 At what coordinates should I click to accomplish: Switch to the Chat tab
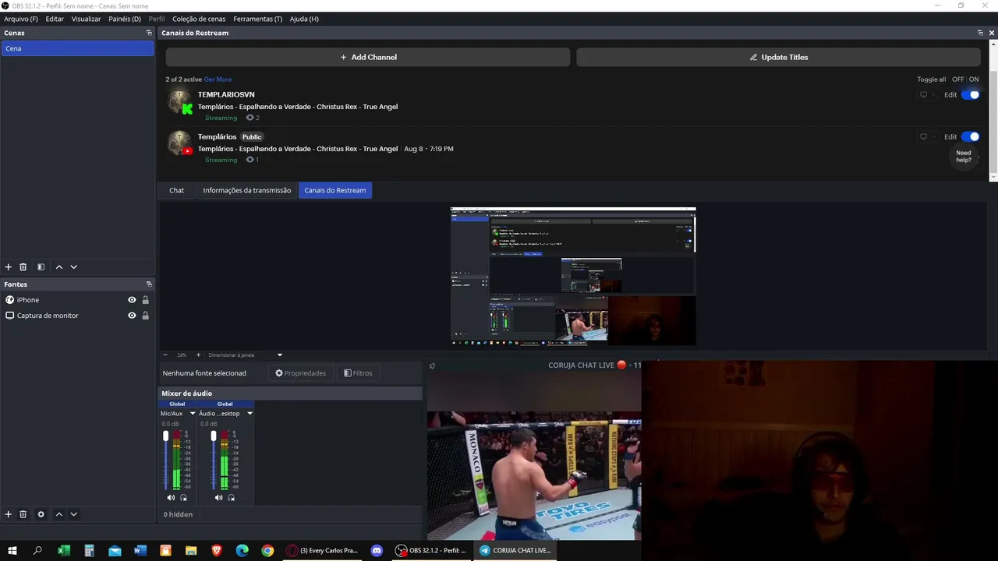click(x=177, y=190)
